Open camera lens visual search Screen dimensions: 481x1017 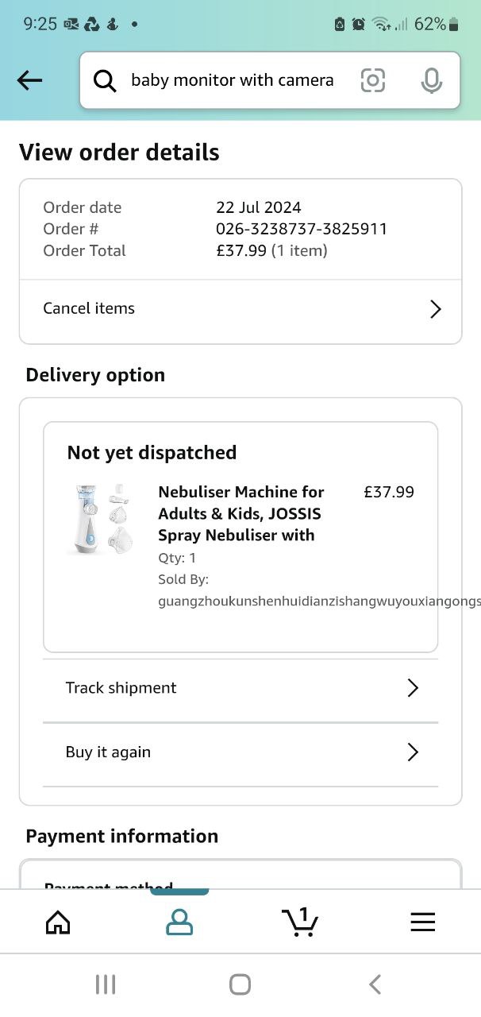(x=373, y=80)
